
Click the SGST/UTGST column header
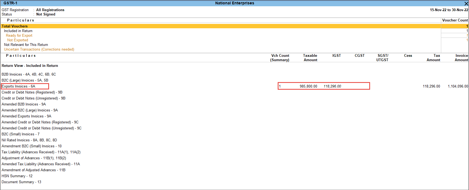pos(382,58)
